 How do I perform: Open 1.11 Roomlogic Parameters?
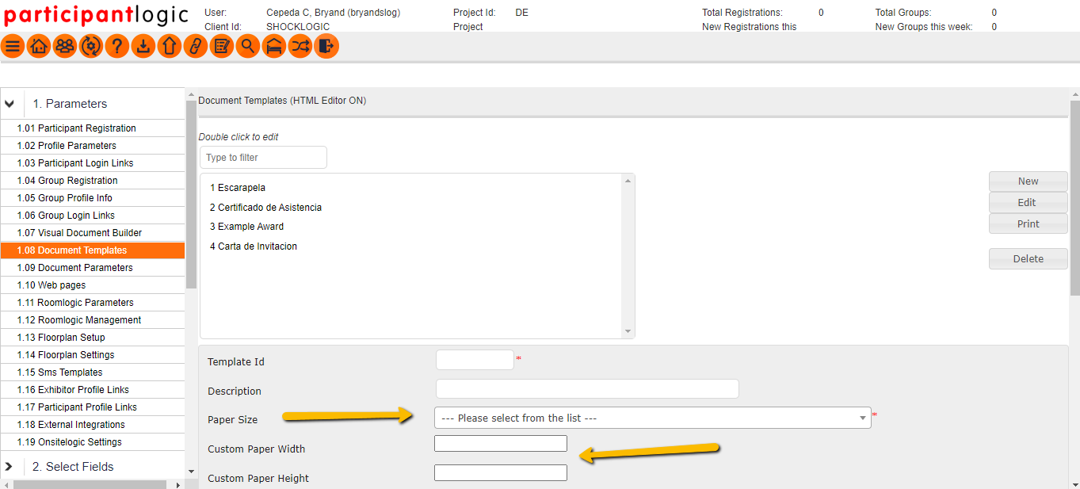(x=93, y=303)
